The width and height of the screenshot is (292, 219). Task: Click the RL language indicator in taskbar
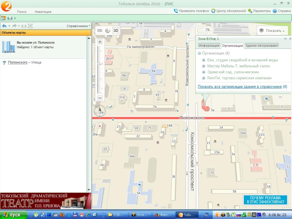coord(206,215)
